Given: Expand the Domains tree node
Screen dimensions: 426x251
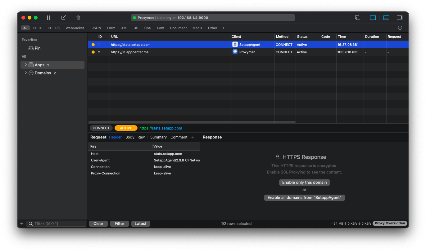Looking at the screenshot, I should 26,73.
